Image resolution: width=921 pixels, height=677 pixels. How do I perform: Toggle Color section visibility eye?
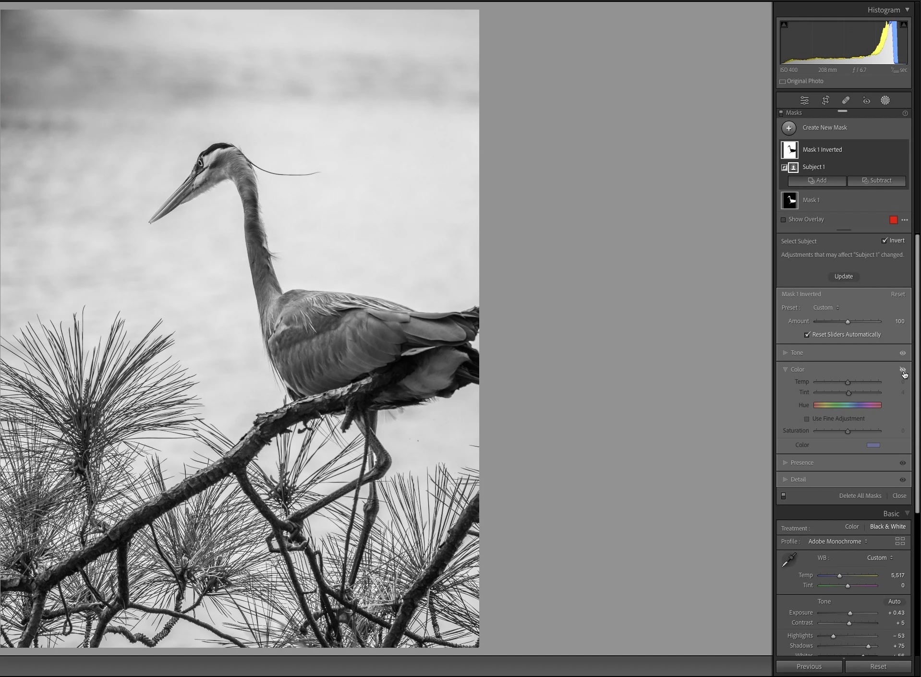(x=903, y=370)
